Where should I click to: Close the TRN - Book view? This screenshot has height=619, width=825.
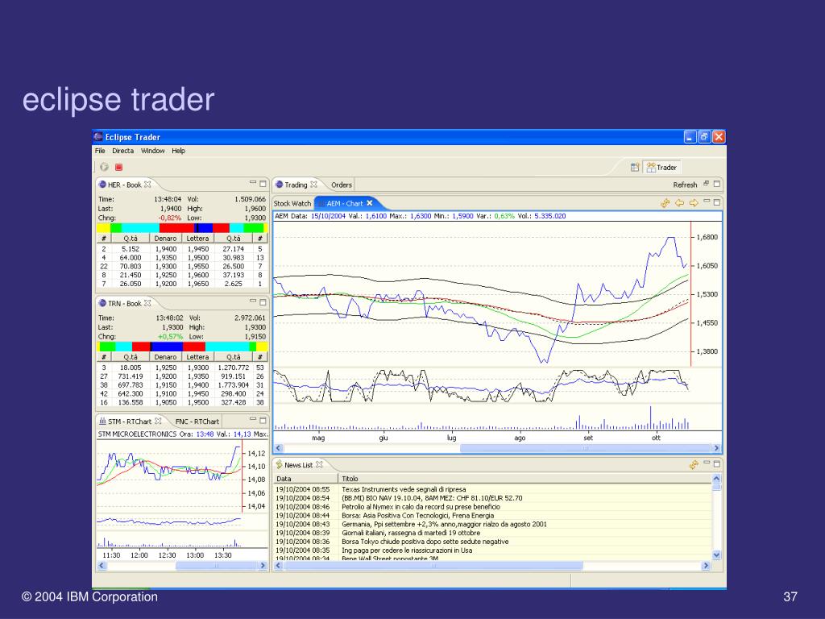point(148,303)
